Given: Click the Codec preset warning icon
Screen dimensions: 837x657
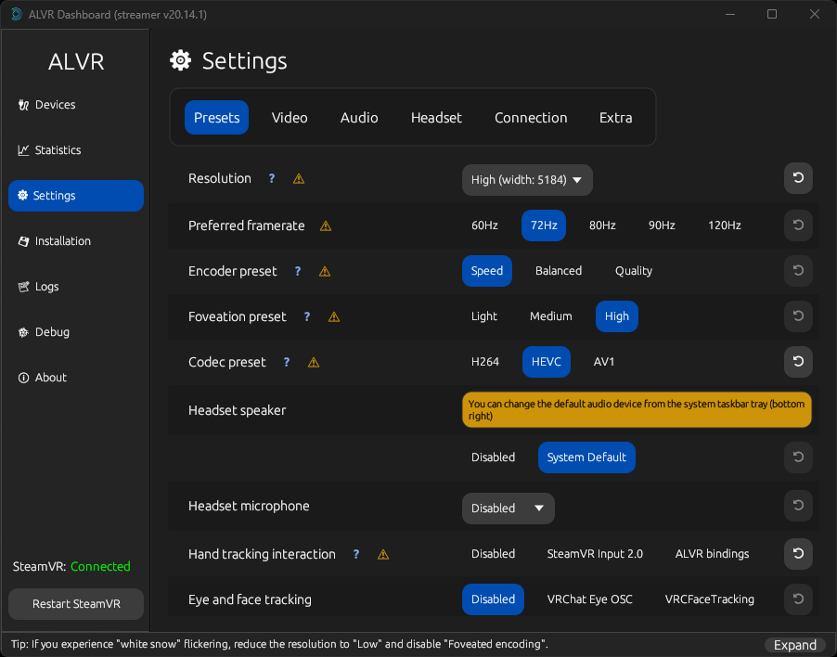Looking at the screenshot, I should coord(314,363).
